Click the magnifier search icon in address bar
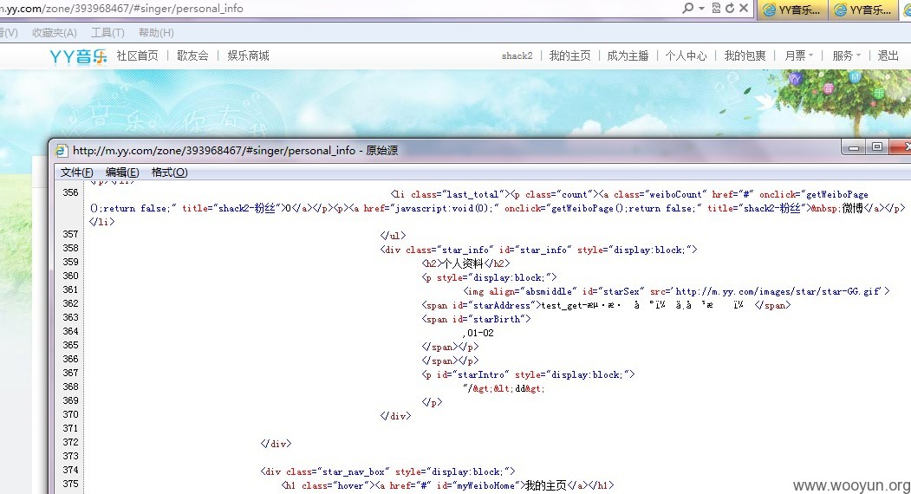The width and height of the screenshot is (911, 494). [688, 8]
